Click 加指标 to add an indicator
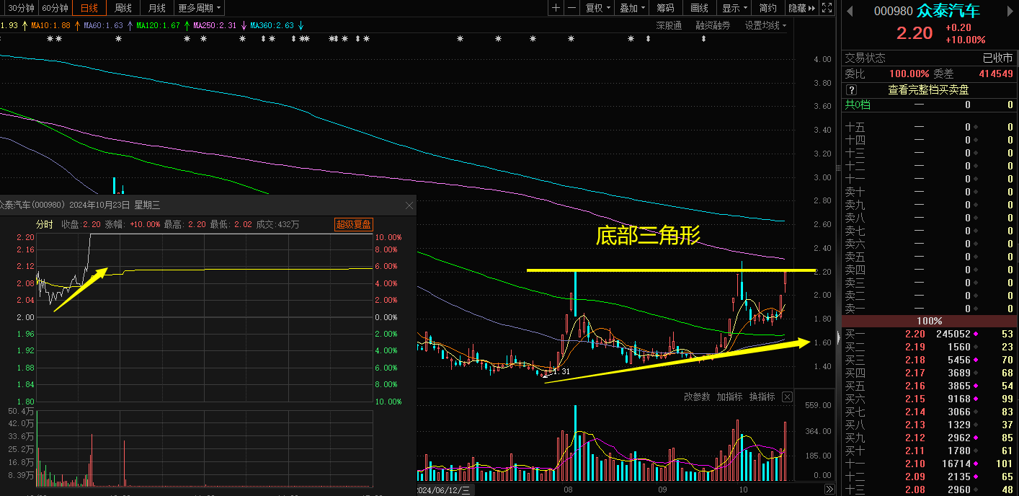 [x=729, y=397]
